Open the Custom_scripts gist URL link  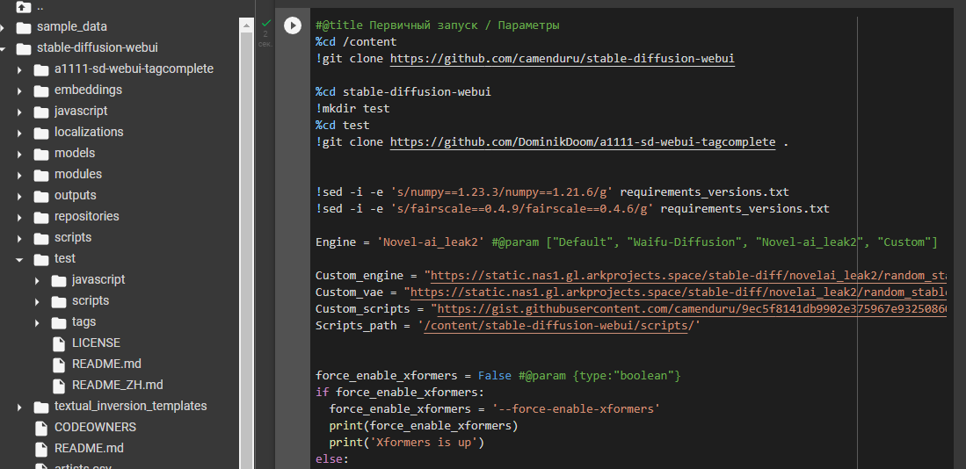(691, 309)
